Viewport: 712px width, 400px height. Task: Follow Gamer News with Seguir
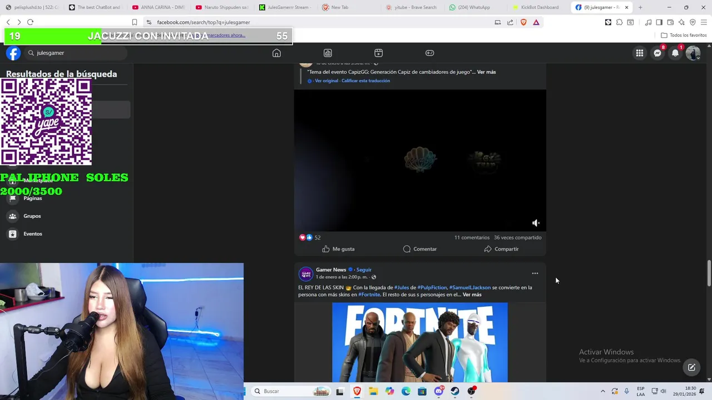tap(364, 269)
